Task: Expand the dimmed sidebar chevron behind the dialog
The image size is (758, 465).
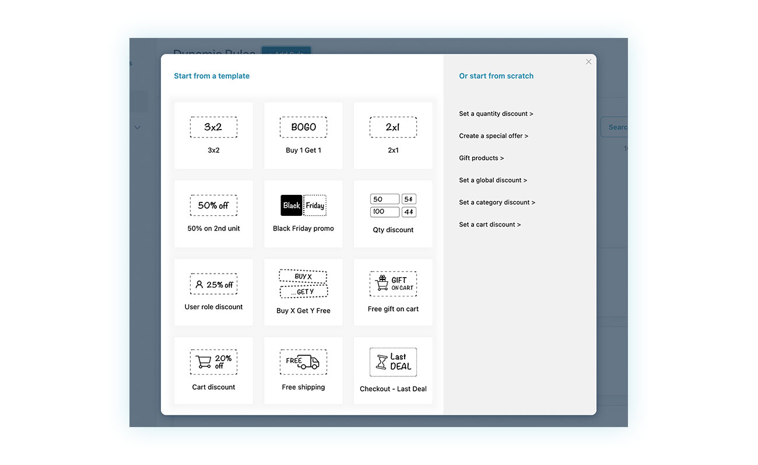Action: coord(138,127)
